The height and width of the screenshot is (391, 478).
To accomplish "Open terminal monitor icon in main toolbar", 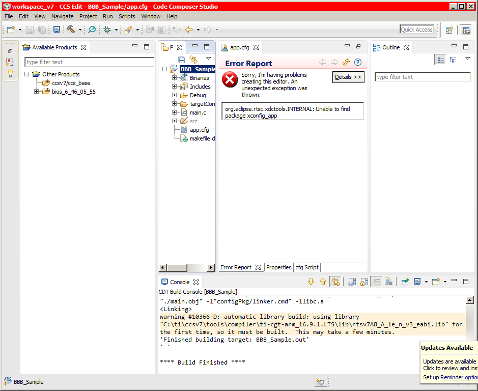I will [57, 30].
